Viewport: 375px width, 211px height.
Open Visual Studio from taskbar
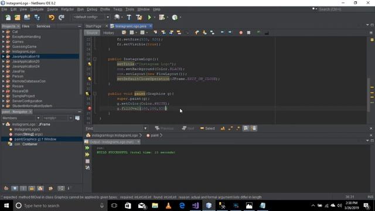[195, 206]
